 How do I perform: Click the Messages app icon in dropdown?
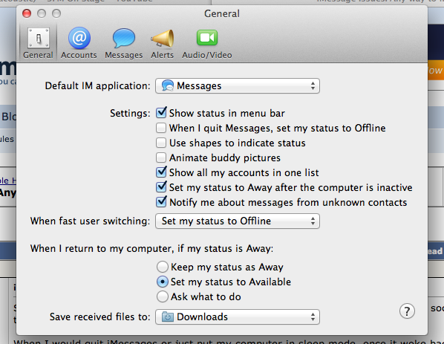(167, 85)
